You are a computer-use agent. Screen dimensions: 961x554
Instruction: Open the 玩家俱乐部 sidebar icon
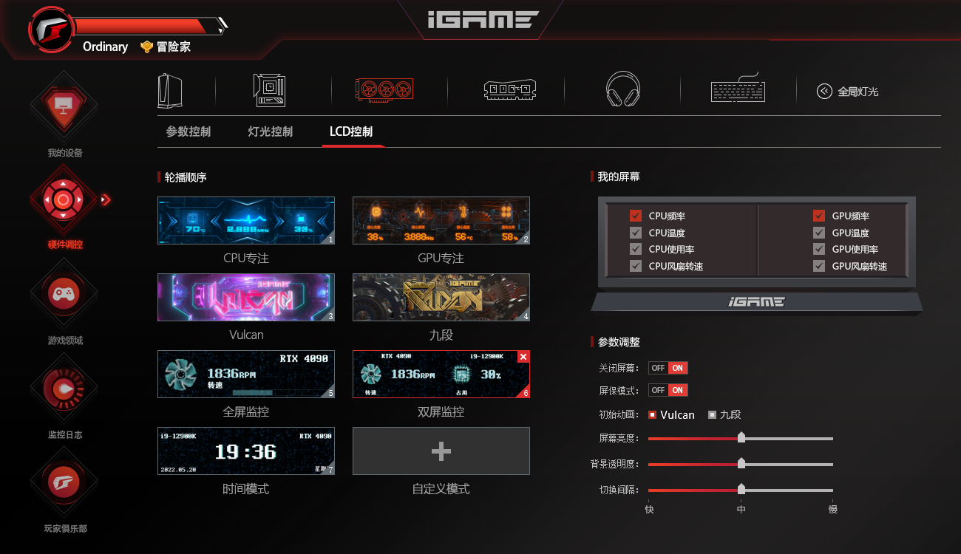(x=64, y=482)
